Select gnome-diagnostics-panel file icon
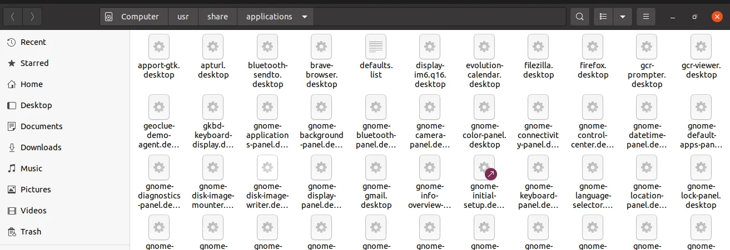The width and height of the screenshot is (730, 250). pos(159,166)
